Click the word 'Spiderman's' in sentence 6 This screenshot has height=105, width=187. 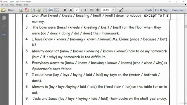[42, 69]
